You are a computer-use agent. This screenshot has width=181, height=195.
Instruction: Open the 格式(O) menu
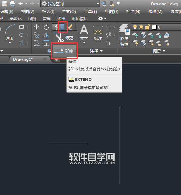(x=69, y=12)
